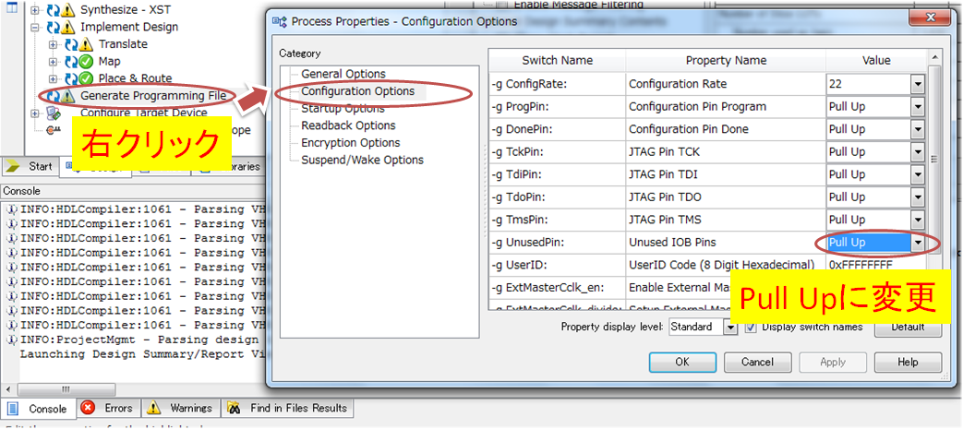This screenshot has height=429, width=963.
Task: Click the Generate Programming File warning icon
Action: [69, 96]
